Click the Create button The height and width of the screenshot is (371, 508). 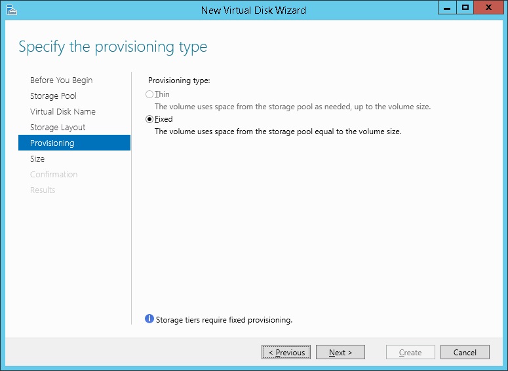[x=410, y=353]
